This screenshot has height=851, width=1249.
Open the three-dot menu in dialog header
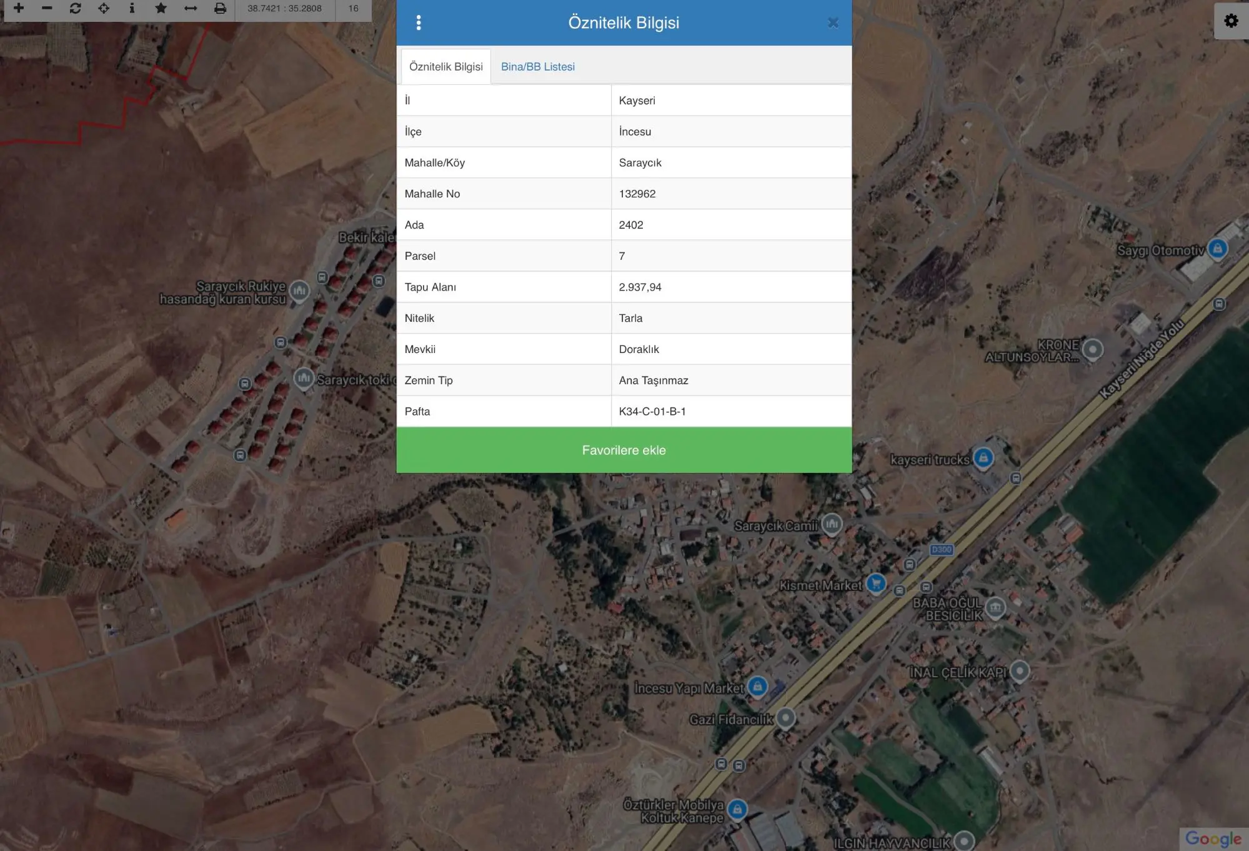[x=419, y=22]
